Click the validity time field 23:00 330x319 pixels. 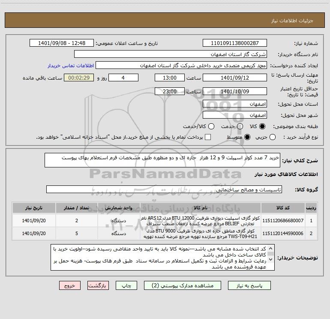click(170, 91)
